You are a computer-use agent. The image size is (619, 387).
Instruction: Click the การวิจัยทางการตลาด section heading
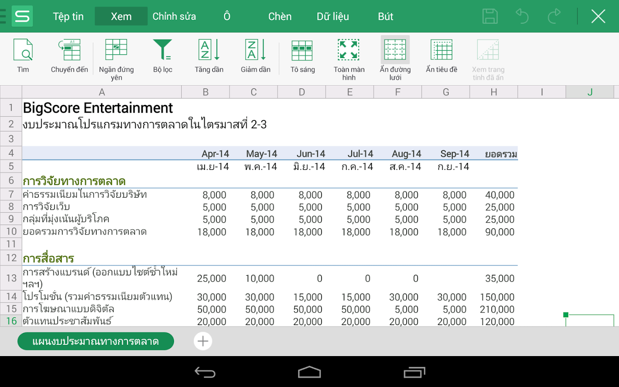pyautogui.click(x=74, y=181)
